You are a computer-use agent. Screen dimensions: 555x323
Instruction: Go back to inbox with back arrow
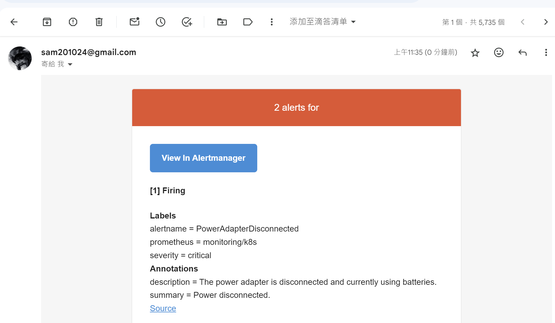(14, 22)
